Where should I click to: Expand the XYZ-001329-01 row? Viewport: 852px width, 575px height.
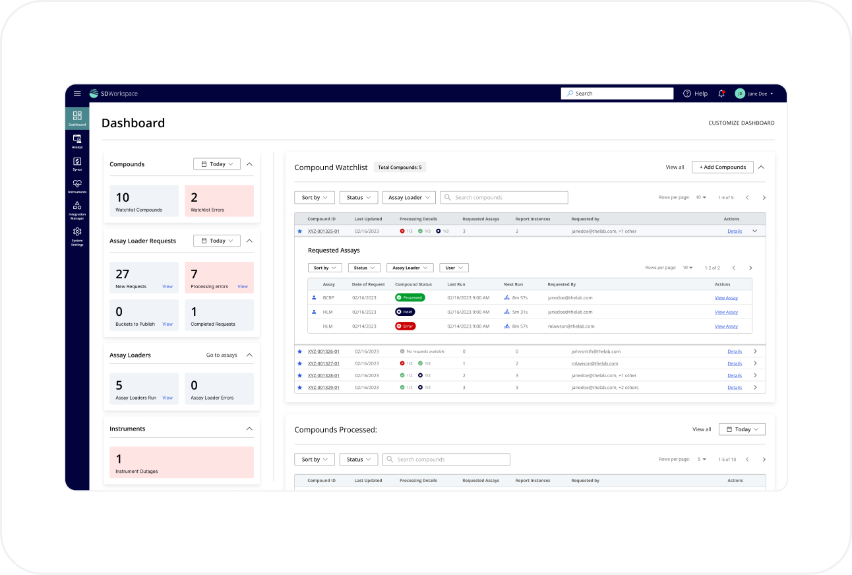point(755,387)
